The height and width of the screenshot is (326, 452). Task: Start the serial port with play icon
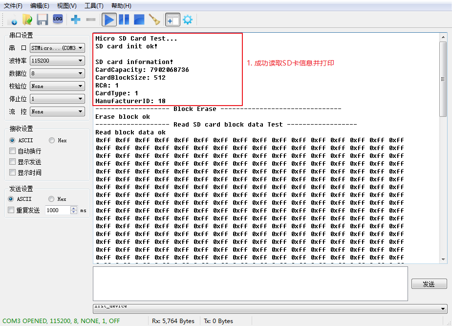109,20
